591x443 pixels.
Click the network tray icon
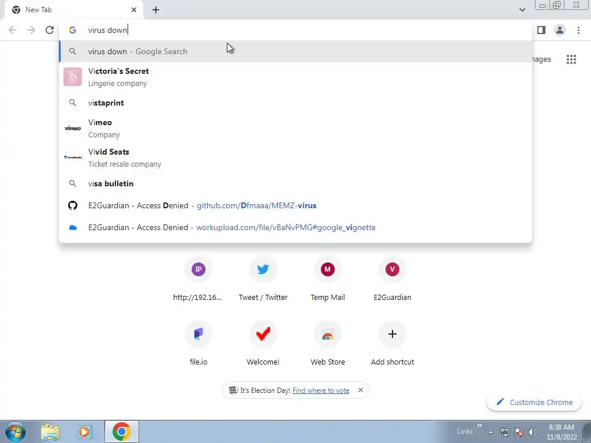click(x=504, y=432)
